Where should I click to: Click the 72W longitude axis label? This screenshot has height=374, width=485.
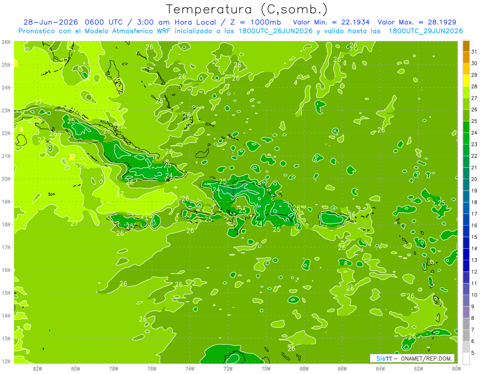228,368
